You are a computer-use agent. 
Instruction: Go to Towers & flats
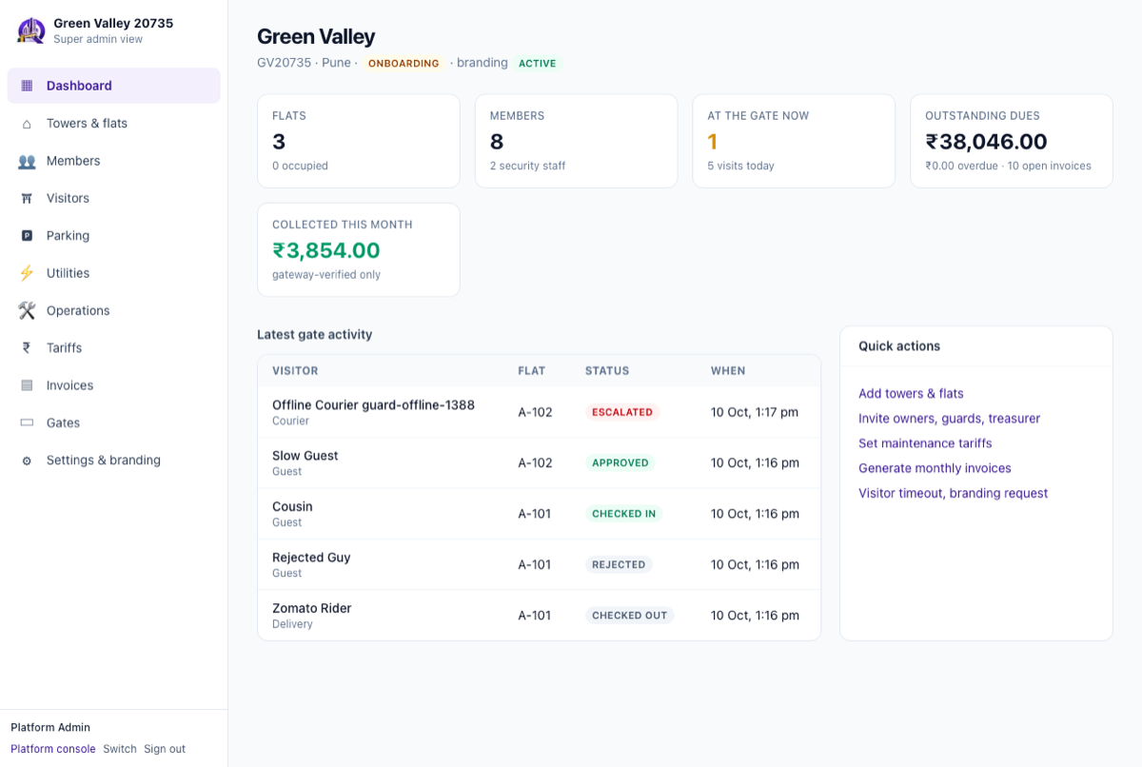coord(114,124)
